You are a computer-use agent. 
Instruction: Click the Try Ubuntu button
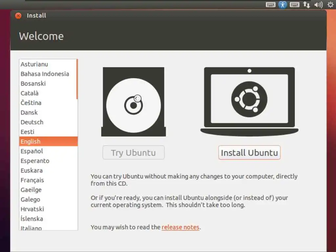(134, 153)
